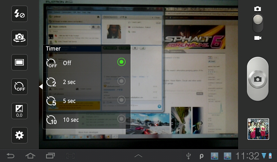Open the last photo thumbnail
Image resolution: width=277 pixels, height=162 pixels.
(x=258, y=129)
